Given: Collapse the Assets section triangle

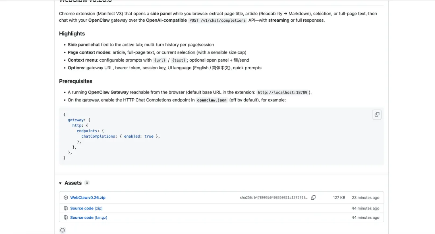Looking at the screenshot, I should point(60,183).
